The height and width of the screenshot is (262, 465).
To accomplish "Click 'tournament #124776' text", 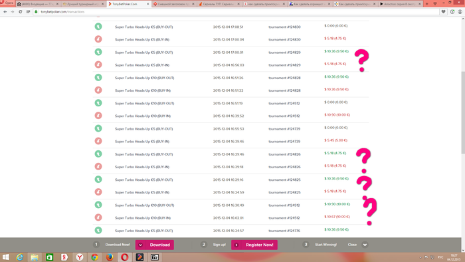I will [x=284, y=231].
